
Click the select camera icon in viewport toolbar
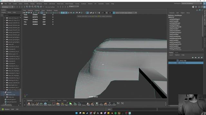[24, 13]
